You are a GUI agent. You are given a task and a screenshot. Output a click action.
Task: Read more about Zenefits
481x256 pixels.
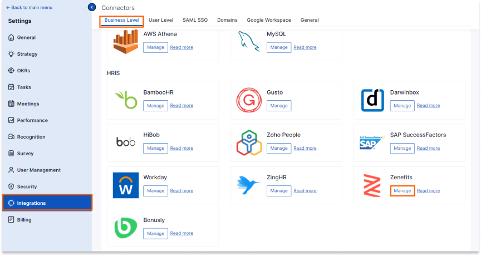428,191
